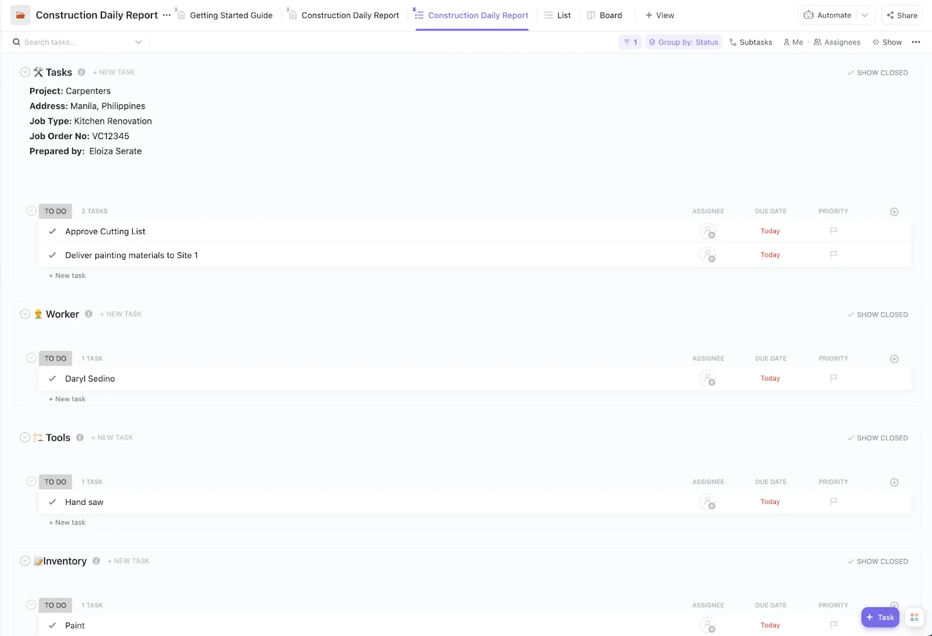The image size is (932, 636).
Task: Click + New task under Worker group
Action: (67, 399)
